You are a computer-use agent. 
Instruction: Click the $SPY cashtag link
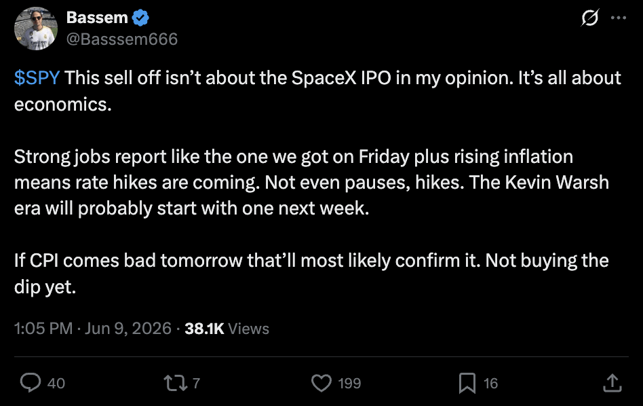(37, 77)
